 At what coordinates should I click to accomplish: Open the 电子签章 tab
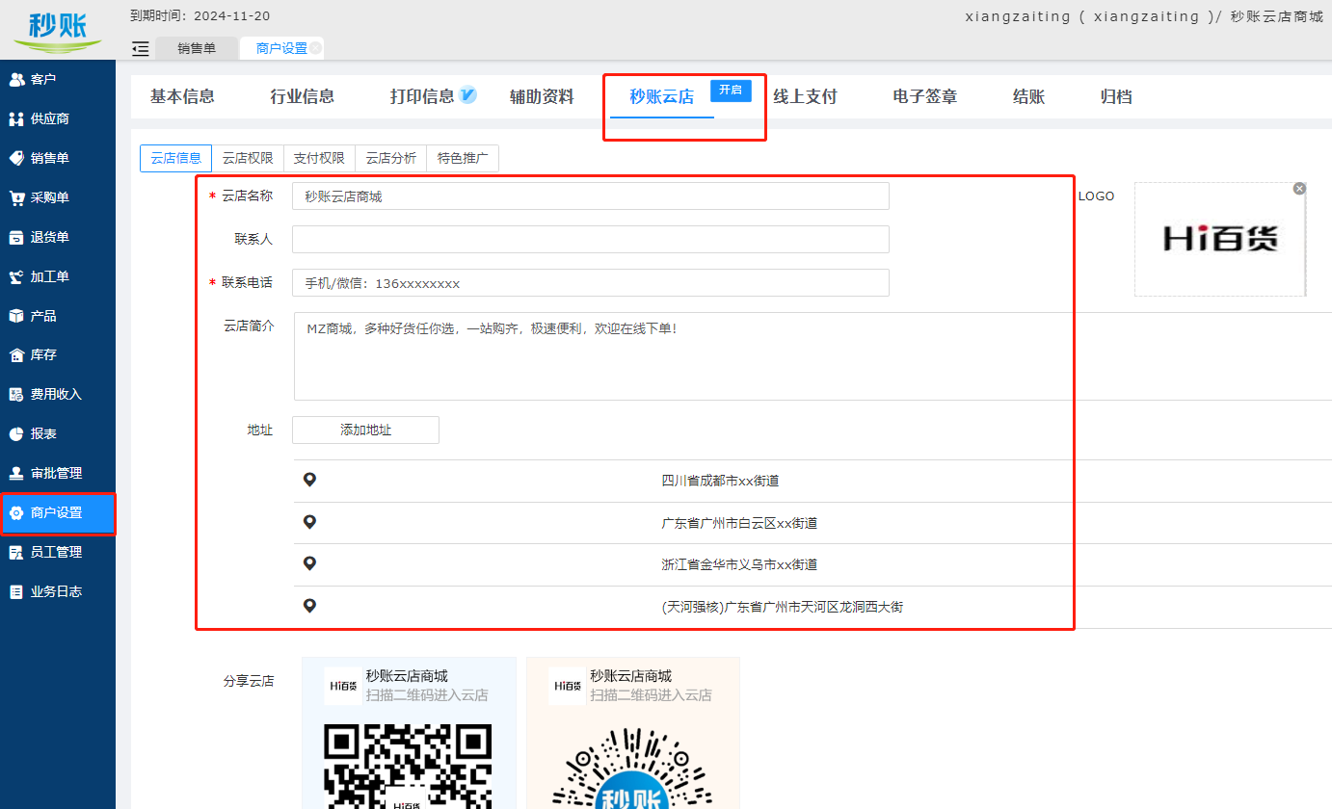925,96
